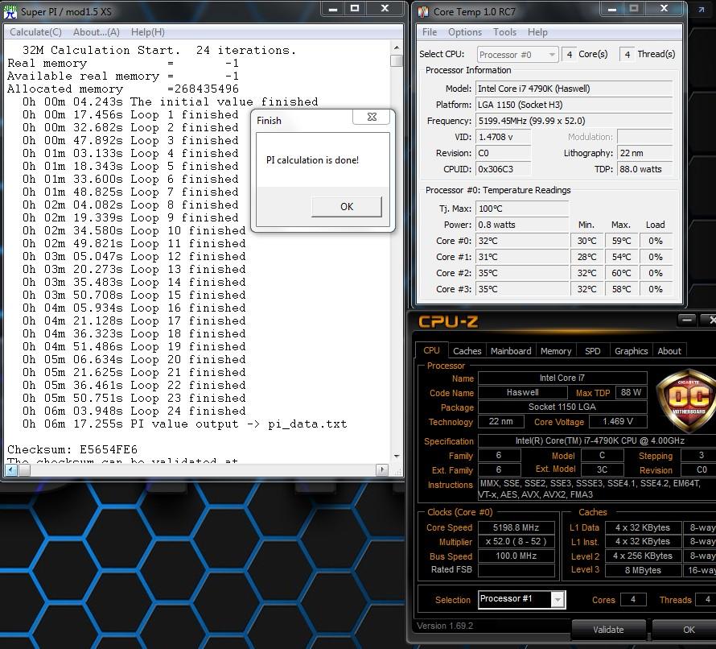Click the Level 3 cache value 8 MBytes

643,570
